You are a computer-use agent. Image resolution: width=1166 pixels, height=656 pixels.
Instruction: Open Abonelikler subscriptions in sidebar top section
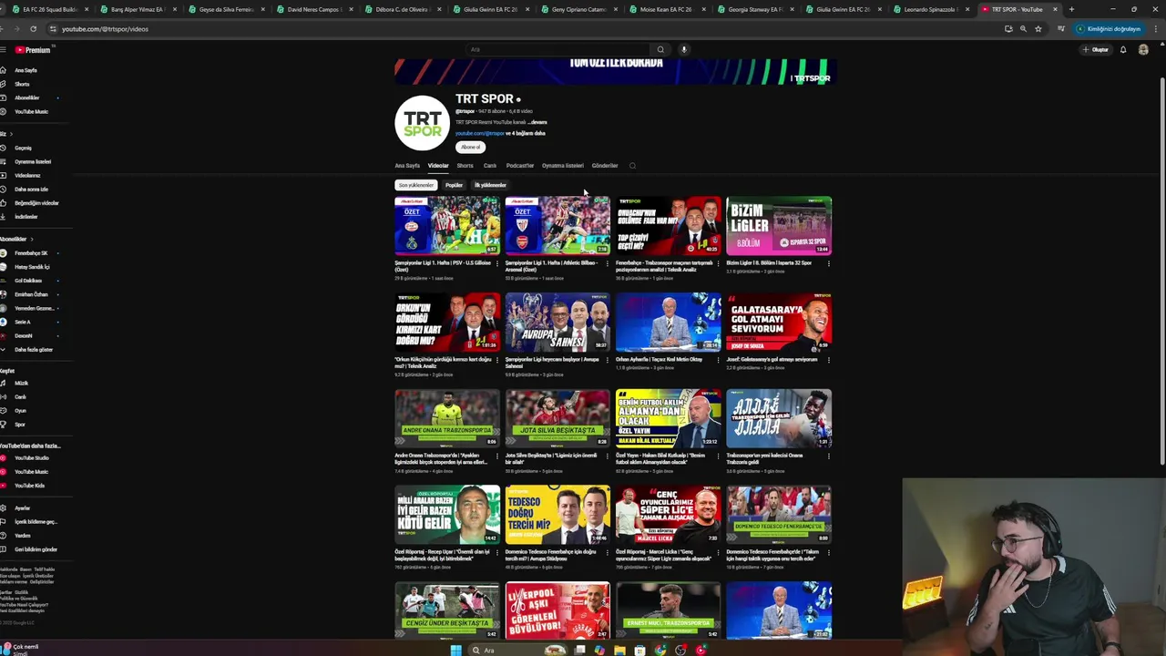pyautogui.click(x=26, y=97)
